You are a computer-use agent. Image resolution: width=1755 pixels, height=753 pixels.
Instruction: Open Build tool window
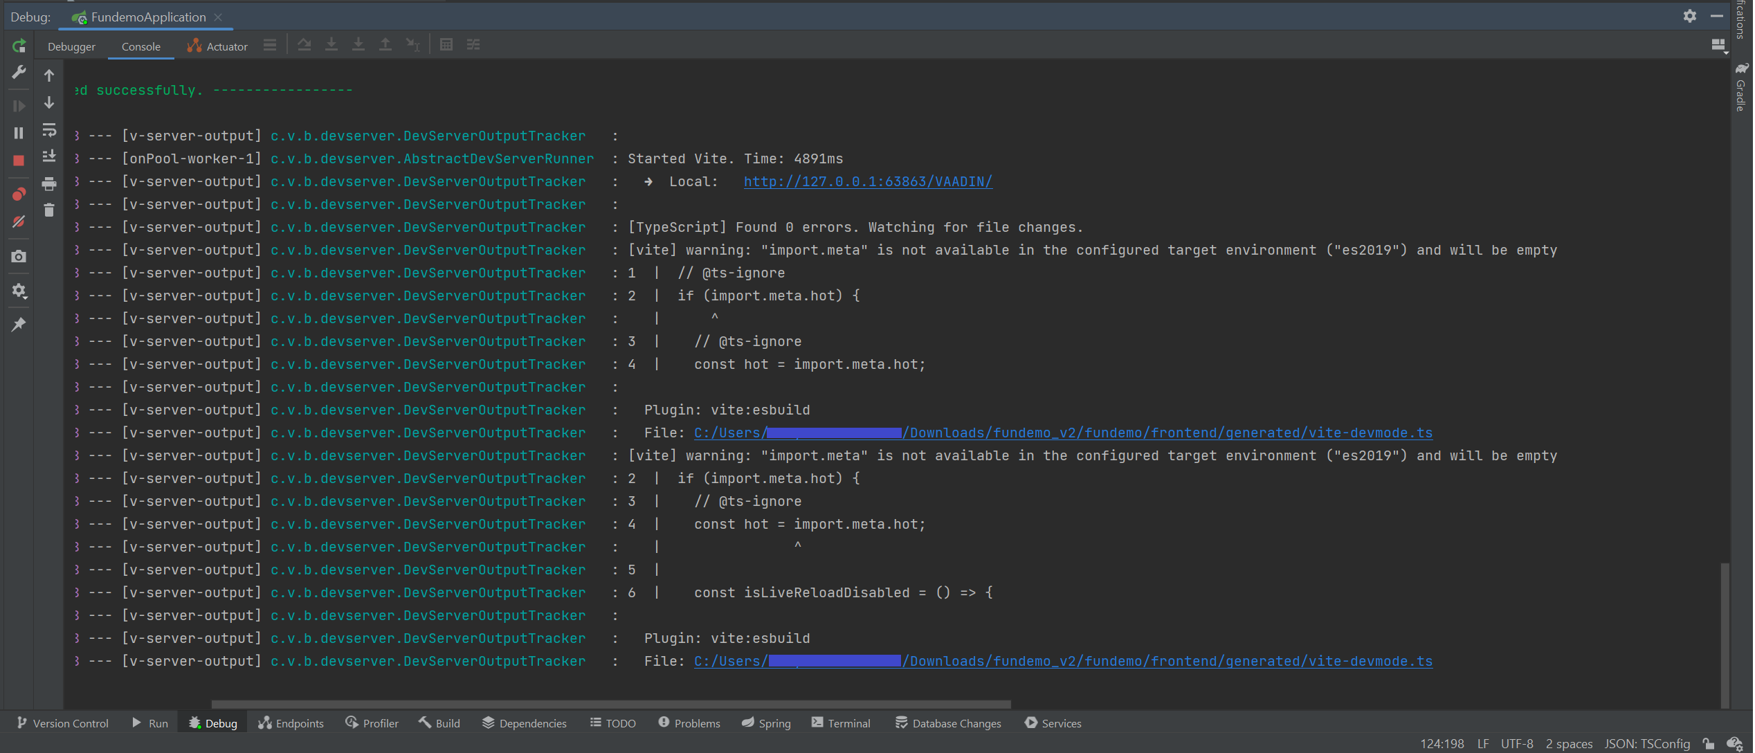click(439, 723)
